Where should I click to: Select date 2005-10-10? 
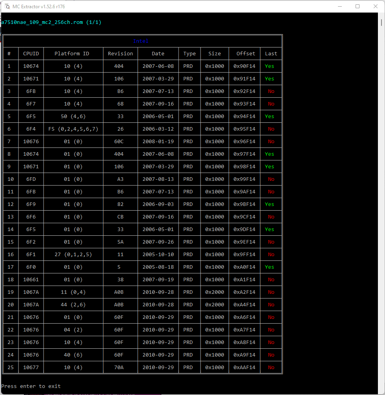point(158,255)
